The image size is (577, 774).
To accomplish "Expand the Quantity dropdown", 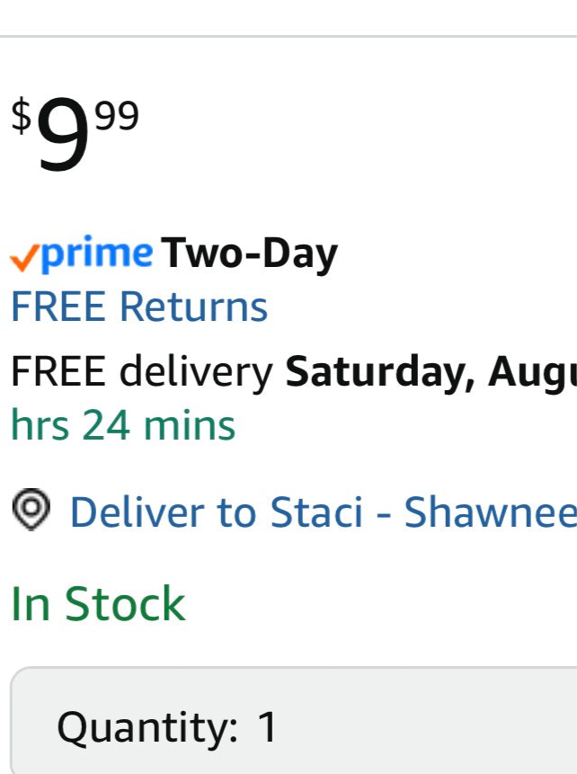I will [x=294, y=720].
